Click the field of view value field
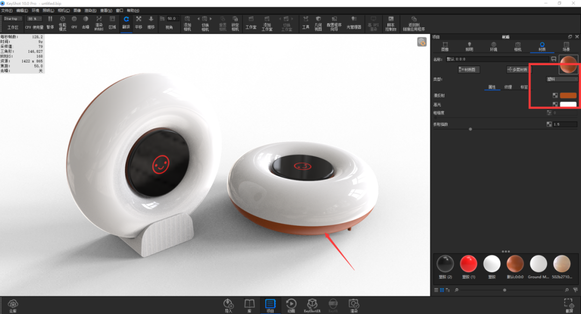Screen dimensions: 581x314 point(173,18)
